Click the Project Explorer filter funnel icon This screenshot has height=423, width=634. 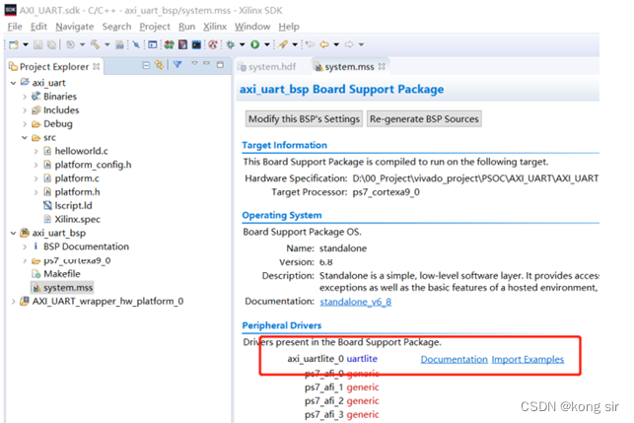pyautogui.click(x=177, y=64)
